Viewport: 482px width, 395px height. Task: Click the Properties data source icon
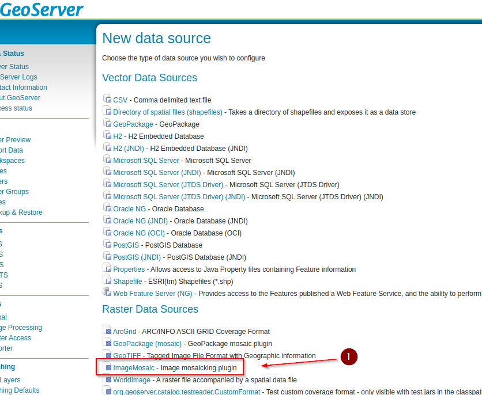pos(107,268)
